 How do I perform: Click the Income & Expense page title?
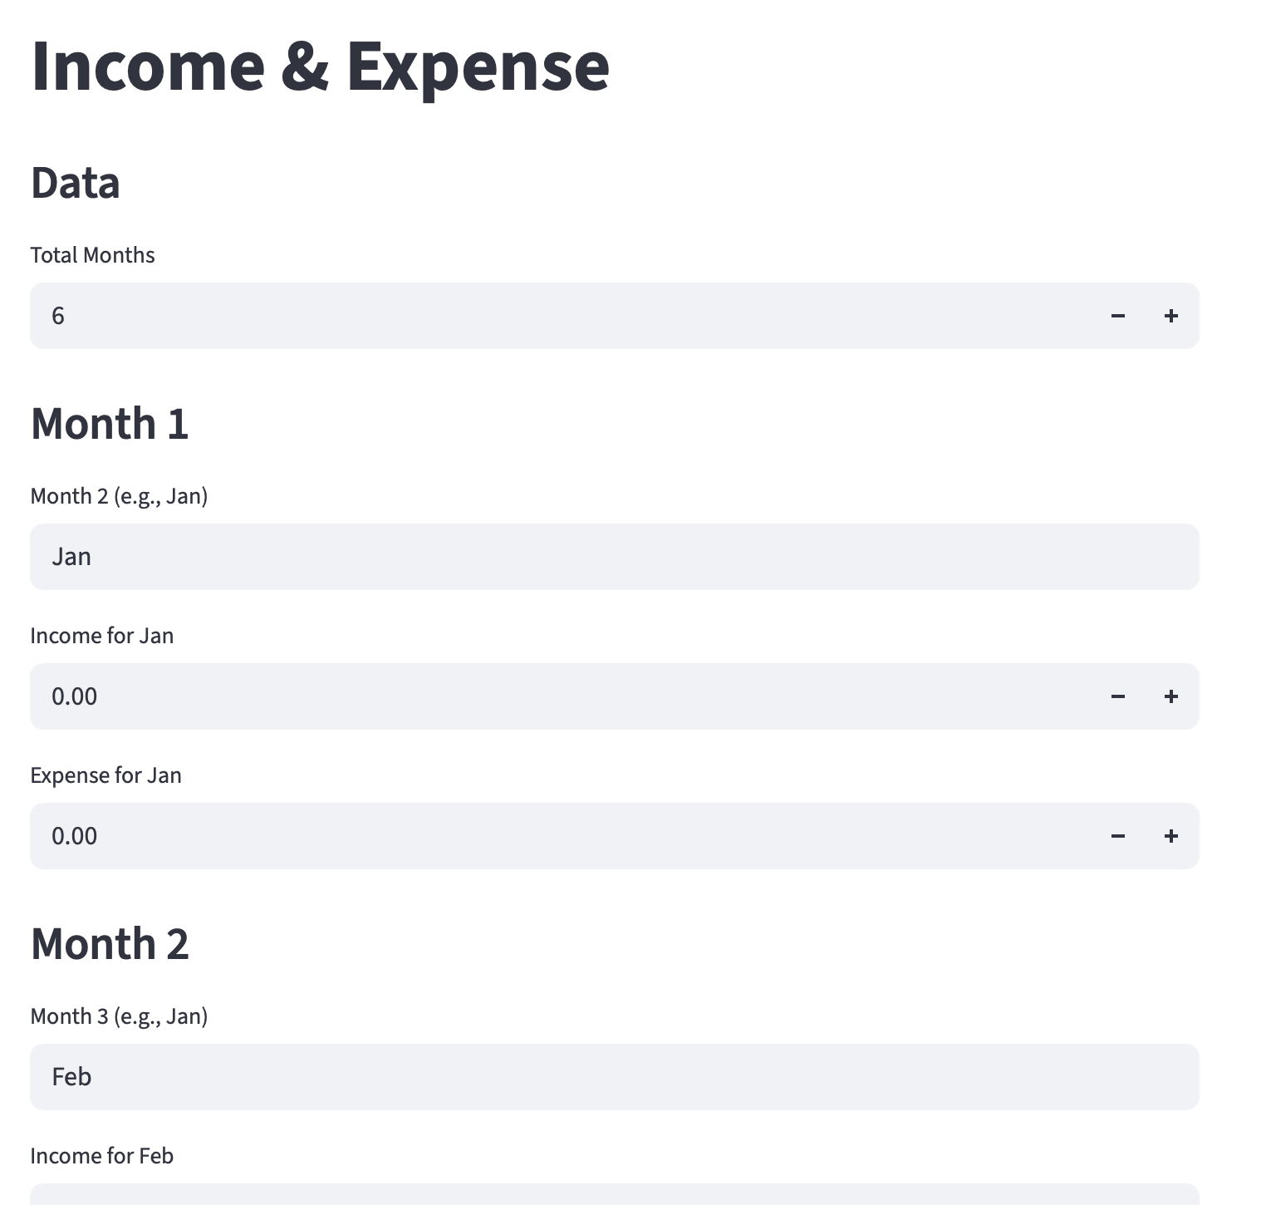coord(320,66)
